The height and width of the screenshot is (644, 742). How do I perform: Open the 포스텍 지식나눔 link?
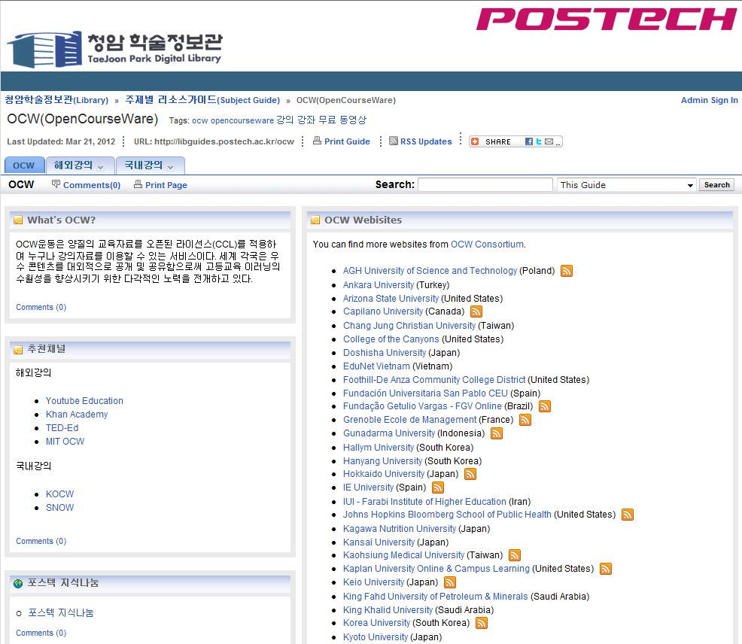[60, 612]
